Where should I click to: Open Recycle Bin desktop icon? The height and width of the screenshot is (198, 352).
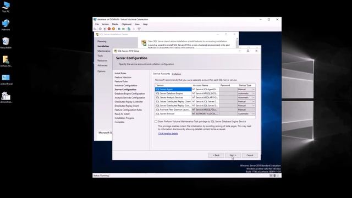point(6,43)
